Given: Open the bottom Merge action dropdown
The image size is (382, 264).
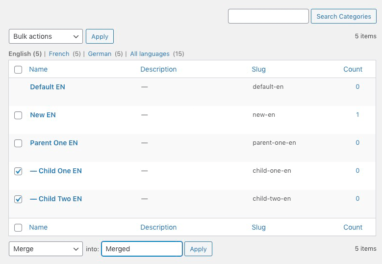Looking at the screenshot, I should click(46, 249).
